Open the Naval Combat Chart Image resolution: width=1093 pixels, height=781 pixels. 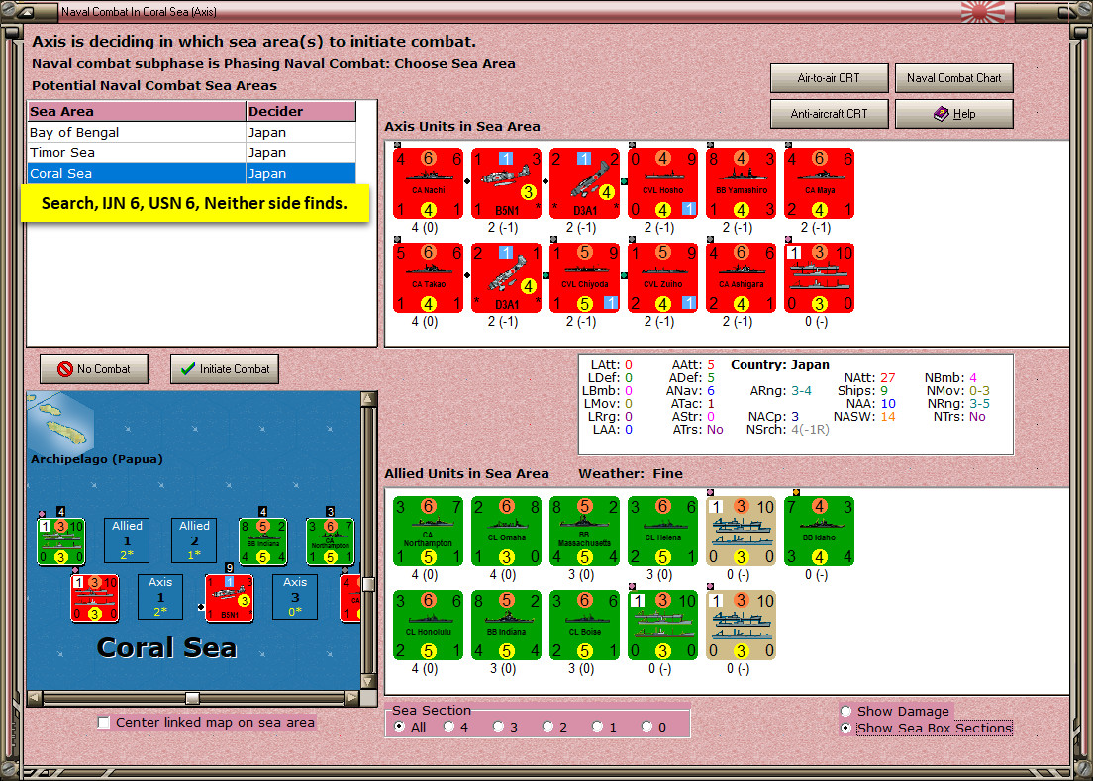pyautogui.click(x=953, y=78)
